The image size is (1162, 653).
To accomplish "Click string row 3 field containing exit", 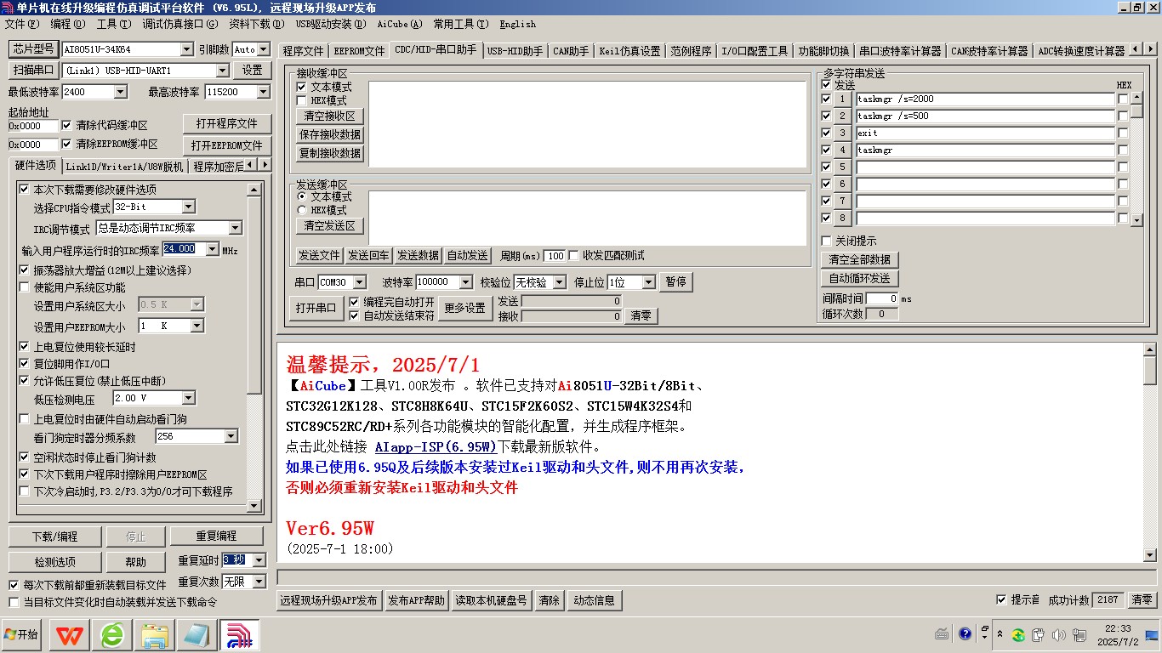I will coord(985,133).
